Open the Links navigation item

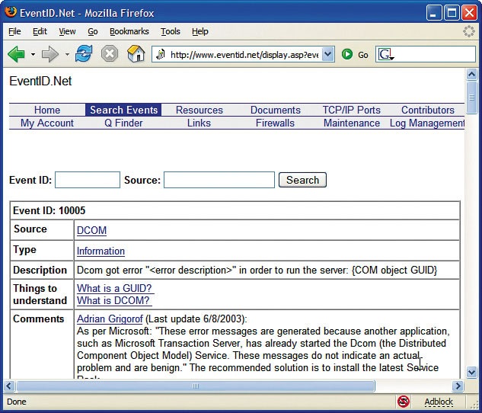[x=200, y=123]
